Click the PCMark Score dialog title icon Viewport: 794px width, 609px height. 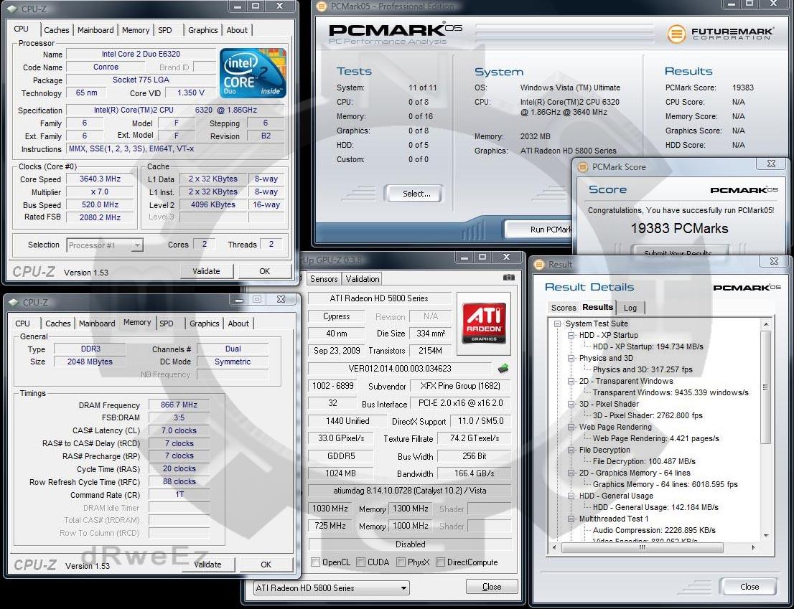pyautogui.click(x=583, y=167)
